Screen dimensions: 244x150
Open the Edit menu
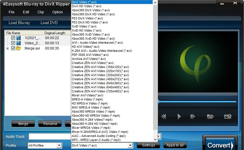pos(26,12)
